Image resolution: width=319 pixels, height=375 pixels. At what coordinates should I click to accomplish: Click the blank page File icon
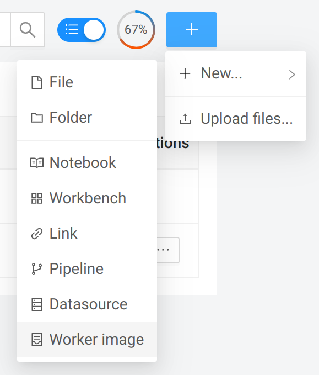(x=37, y=82)
